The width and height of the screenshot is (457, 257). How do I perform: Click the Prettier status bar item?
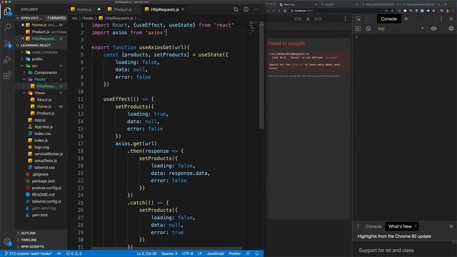235,253
